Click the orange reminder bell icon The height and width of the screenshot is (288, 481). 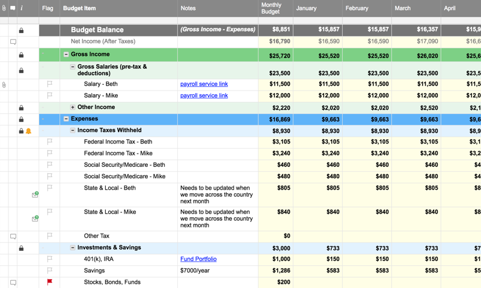pos(28,131)
